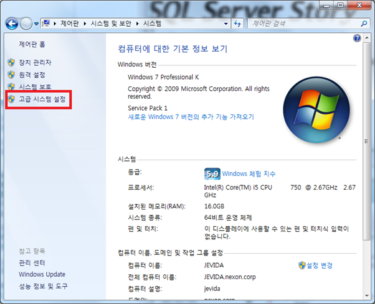
Task: Click the magnifier search icon
Action: [364, 24]
